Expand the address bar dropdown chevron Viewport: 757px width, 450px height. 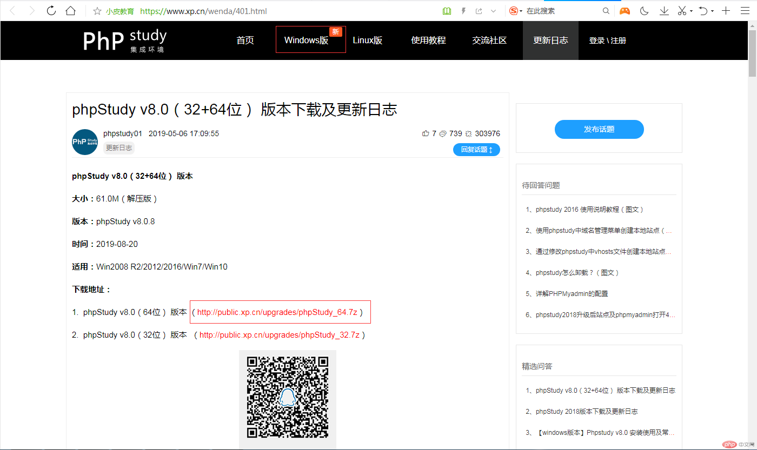(493, 11)
